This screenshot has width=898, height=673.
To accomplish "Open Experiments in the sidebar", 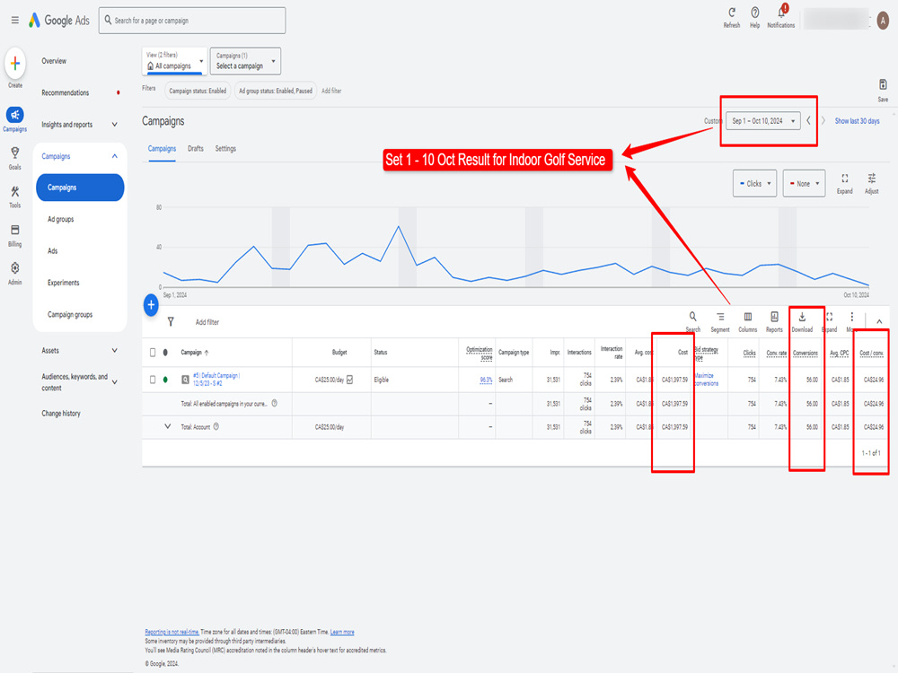I will tap(63, 283).
